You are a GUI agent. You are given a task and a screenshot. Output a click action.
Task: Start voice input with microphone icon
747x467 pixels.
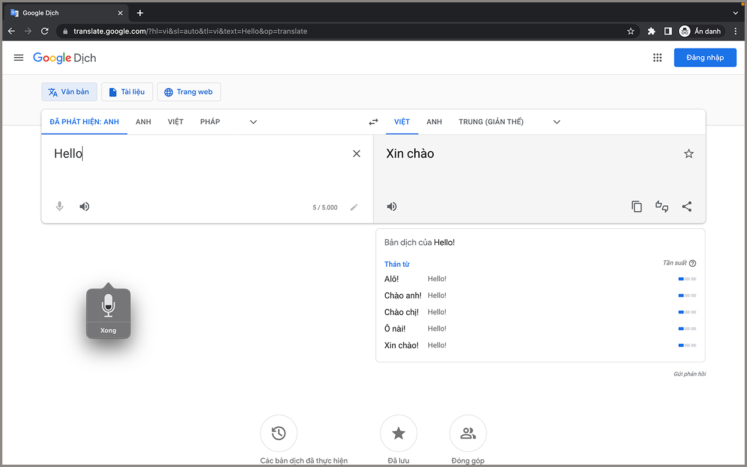[60, 207]
